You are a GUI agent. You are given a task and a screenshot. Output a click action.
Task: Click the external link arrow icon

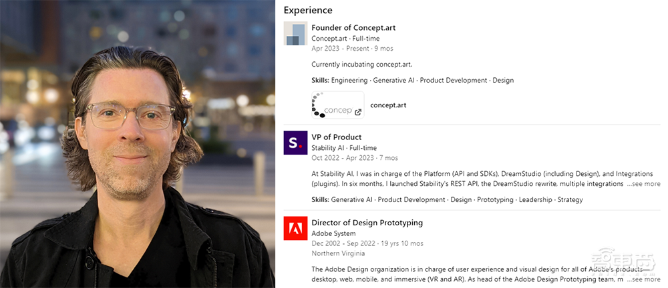(358, 112)
